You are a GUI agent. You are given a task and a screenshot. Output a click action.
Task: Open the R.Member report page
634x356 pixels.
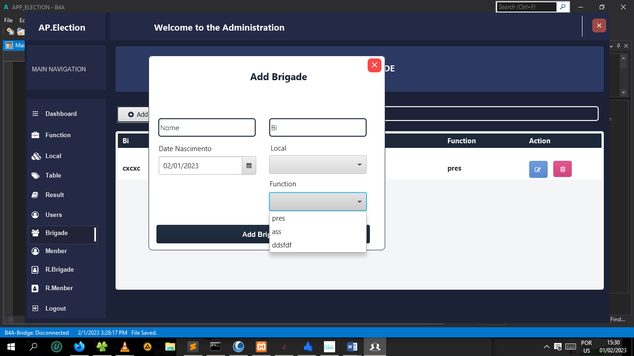tap(59, 288)
